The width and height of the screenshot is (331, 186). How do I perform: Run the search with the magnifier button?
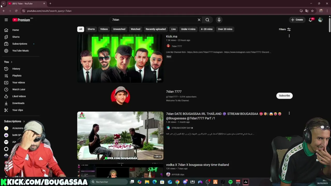207,20
